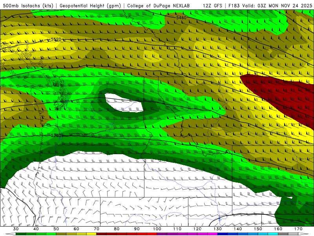Click the 80 value on the legend

(117, 229)
